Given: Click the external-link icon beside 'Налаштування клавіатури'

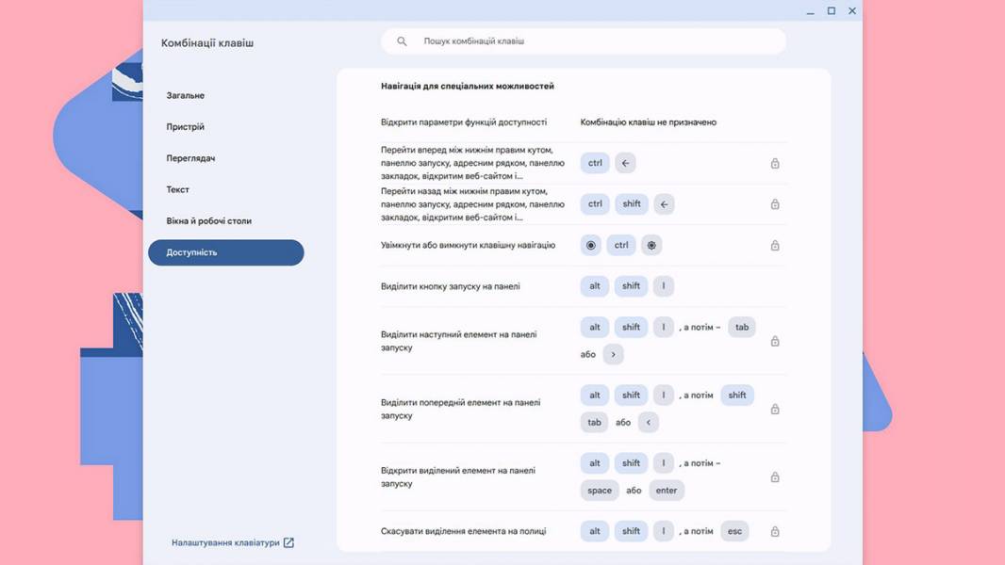Looking at the screenshot, I should pyautogui.click(x=289, y=542).
